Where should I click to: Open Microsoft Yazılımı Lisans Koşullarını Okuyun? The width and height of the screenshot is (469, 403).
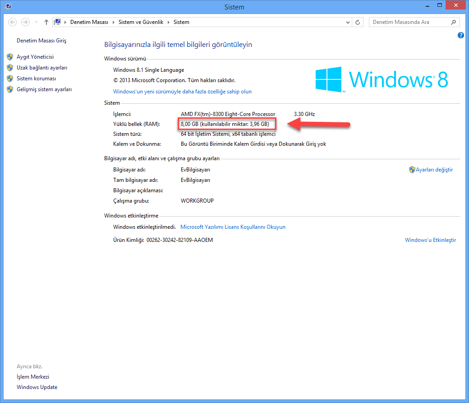coord(233,227)
